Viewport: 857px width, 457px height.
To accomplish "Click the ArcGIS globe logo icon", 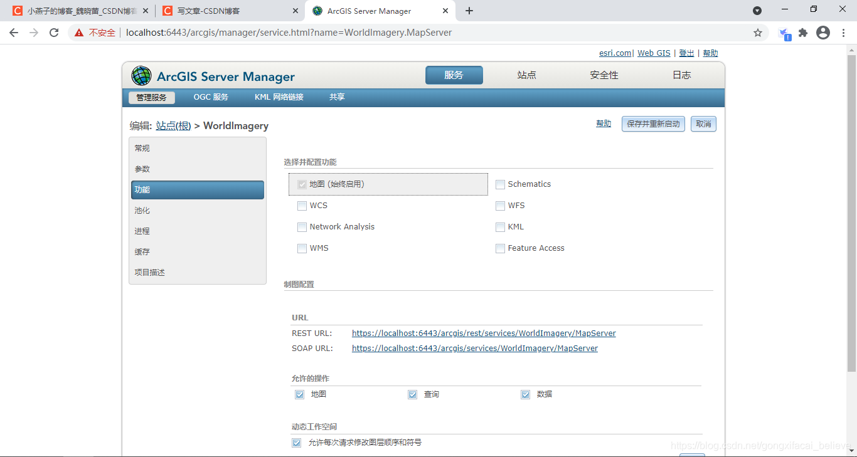I will (141, 76).
